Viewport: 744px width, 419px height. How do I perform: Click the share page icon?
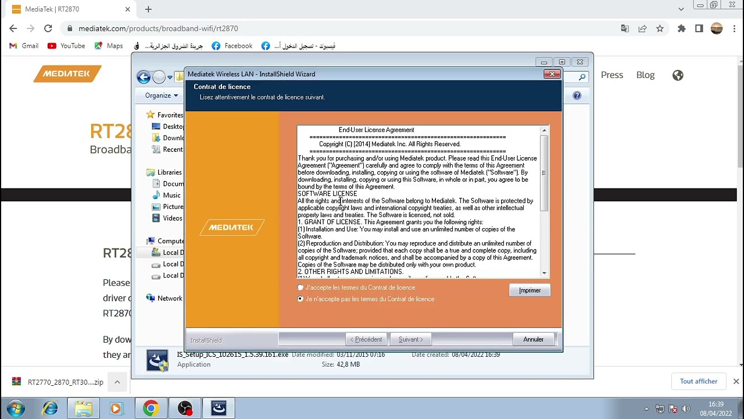tap(642, 28)
